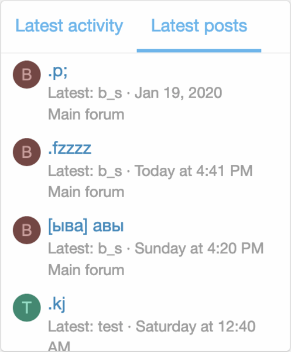Click the Sunday at 4:20 PM timestamp
The image size is (291, 352).
199,249
